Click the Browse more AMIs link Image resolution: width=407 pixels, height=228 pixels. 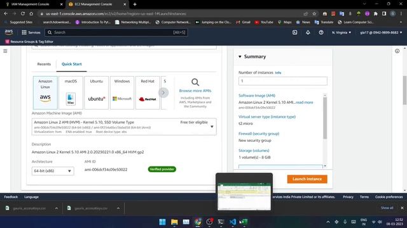(x=195, y=91)
